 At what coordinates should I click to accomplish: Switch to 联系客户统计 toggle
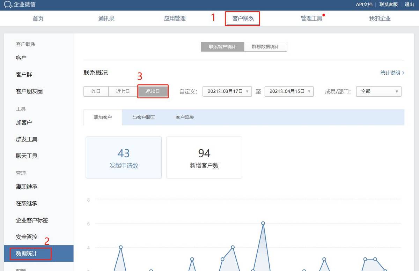222,47
